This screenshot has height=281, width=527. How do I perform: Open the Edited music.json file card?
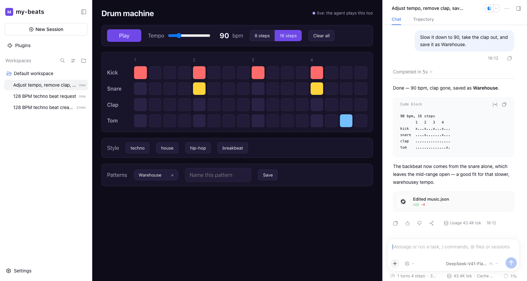point(454,202)
